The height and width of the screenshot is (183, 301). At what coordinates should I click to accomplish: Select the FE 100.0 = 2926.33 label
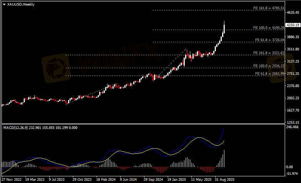click(x=268, y=66)
